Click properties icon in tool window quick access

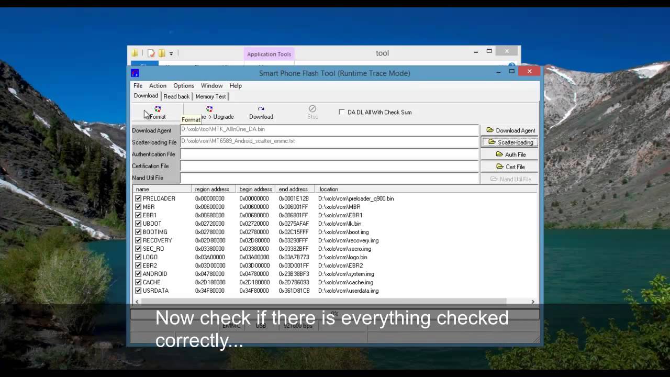pos(151,53)
